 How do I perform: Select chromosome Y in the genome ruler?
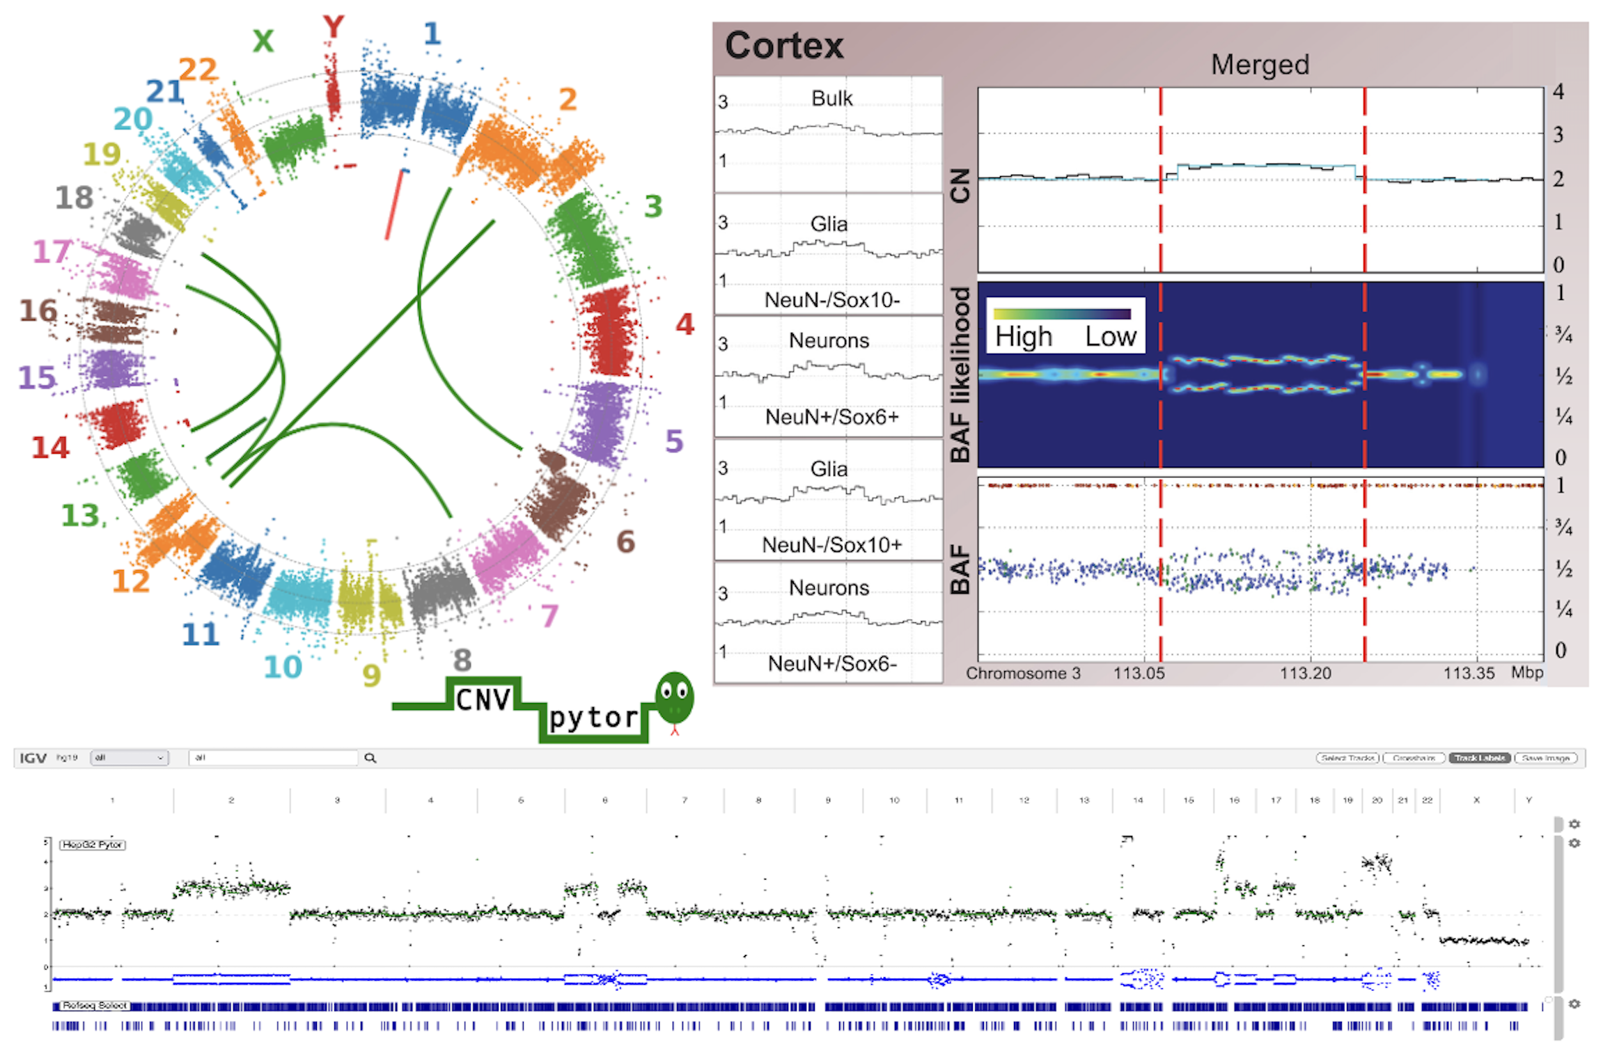pos(1529,800)
